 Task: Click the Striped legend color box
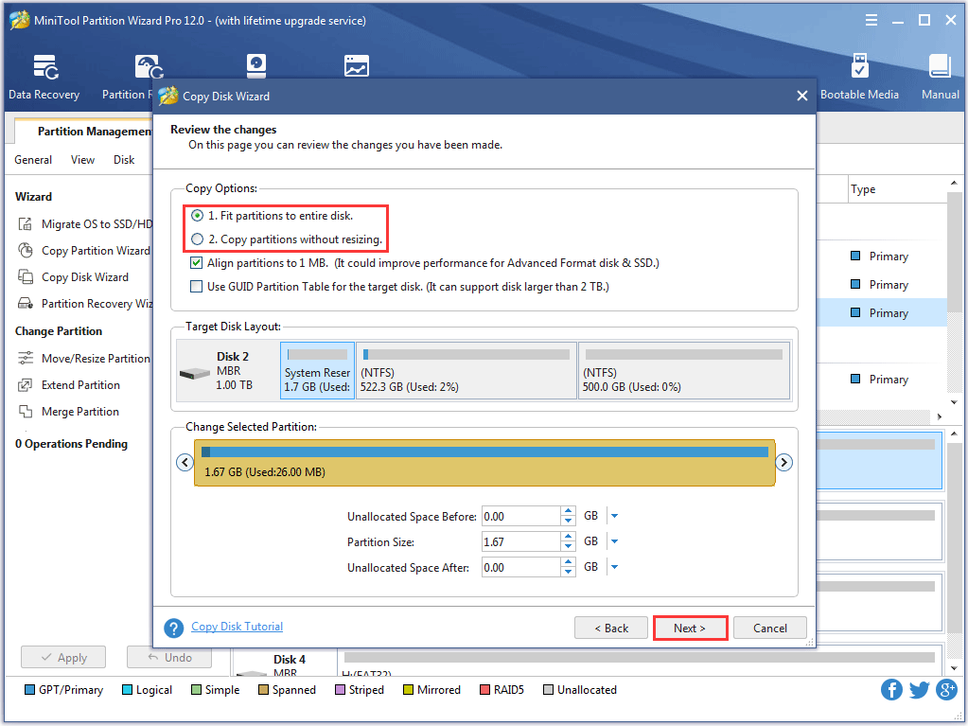click(340, 690)
